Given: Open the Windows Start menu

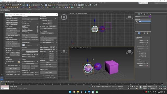Looking at the screenshot, I should tap(70, 92).
